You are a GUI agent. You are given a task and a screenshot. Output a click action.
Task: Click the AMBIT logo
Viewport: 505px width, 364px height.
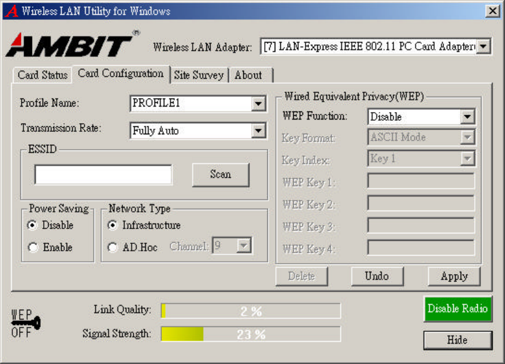pos(73,44)
